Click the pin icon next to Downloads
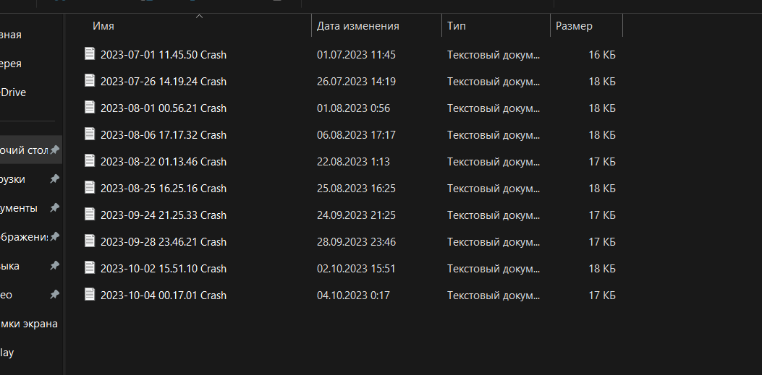This screenshot has width=762, height=375. point(54,179)
